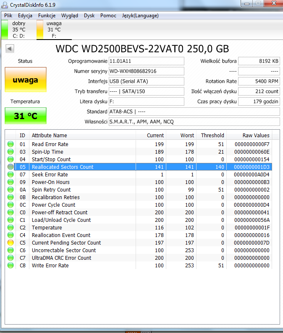Click the Raw Values column header
Image resolution: width=283 pixels, height=333 pixels.
point(249,135)
